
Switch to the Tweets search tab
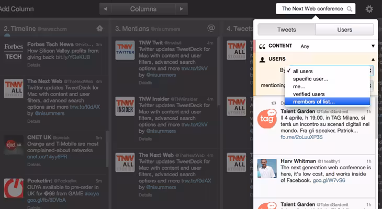(x=287, y=30)
